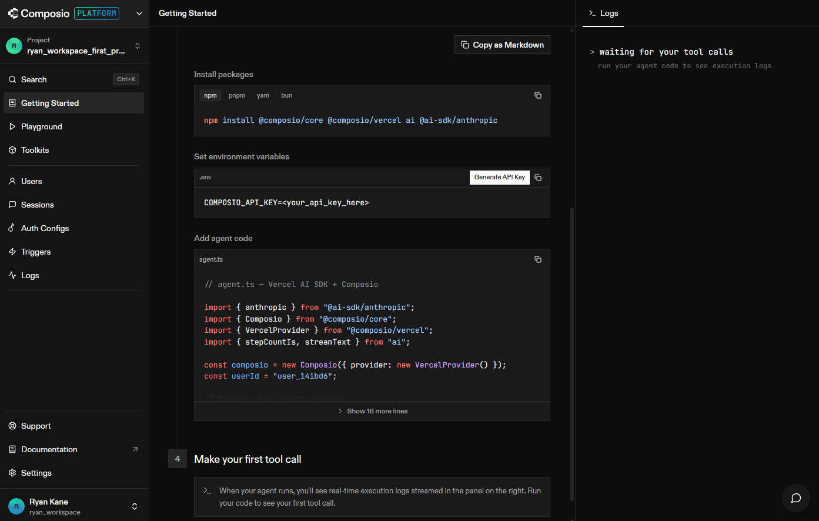Open Triggers in the sidebar

(x=74, y=252)
